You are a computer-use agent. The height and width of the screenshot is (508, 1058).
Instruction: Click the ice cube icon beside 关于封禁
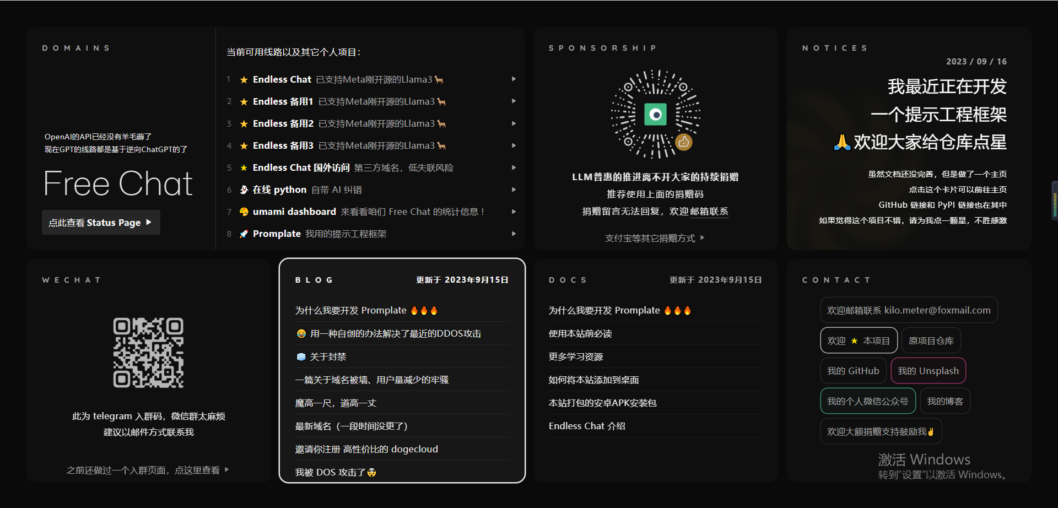(x=301, y=356)
